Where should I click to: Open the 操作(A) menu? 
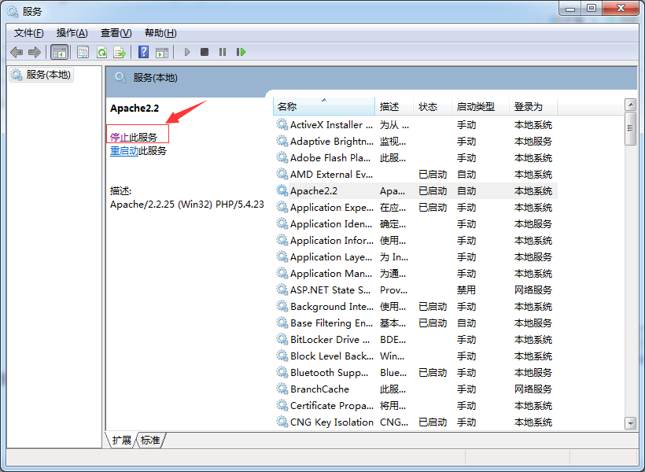point(72,33)
